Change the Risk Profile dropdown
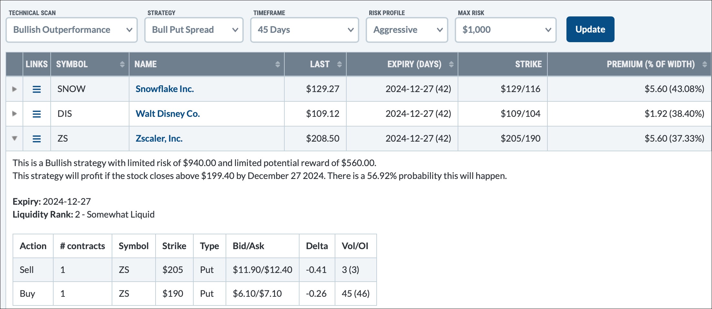Viewport: 712px width, 309px height. pos(407,30)
